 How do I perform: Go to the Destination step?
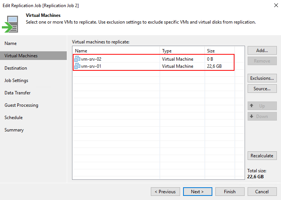16,68
